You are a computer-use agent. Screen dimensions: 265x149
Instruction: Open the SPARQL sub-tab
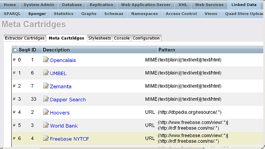tap(12, 14)
